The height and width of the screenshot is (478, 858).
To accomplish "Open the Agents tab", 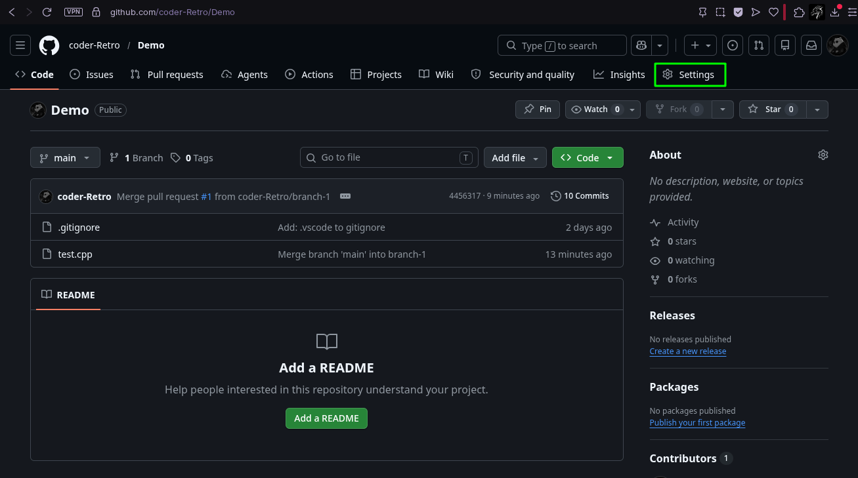I will point(244,75).
